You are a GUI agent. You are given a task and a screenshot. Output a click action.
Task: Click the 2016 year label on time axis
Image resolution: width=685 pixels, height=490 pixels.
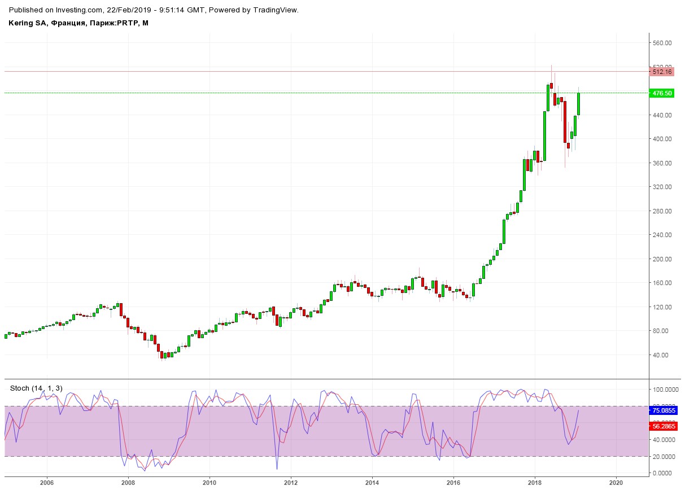[453, 483]
